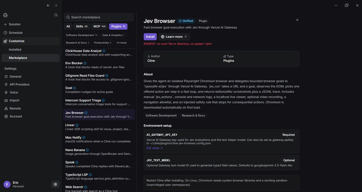Click verified icon beside Linear

[77, 125]
